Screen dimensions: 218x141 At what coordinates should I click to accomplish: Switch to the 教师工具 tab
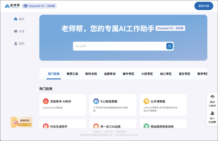72,74
